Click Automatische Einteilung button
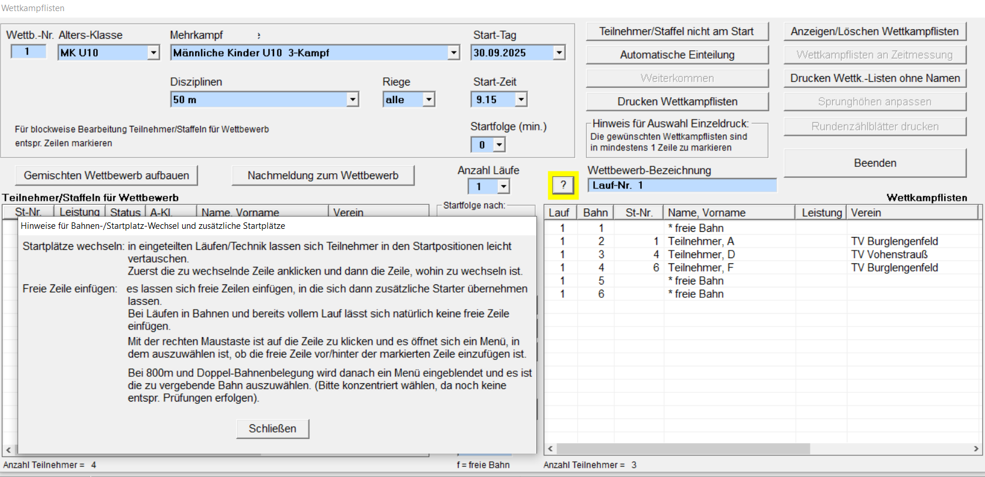The width and height of the screenshot is (985, 477). pyautogui.click(x=677, y=55)
